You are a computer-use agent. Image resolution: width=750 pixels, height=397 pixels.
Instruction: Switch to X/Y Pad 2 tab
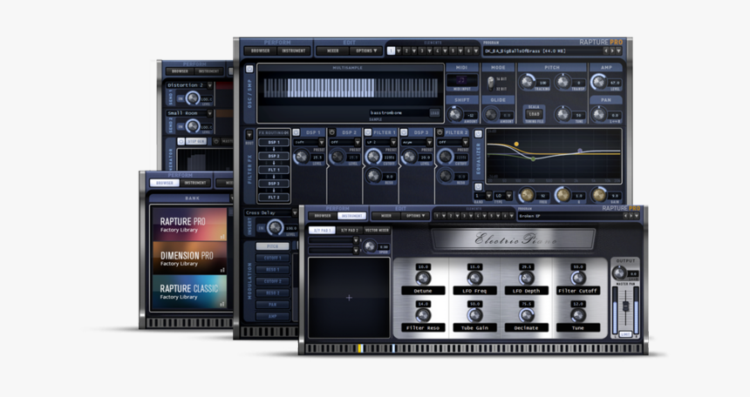point(349,230)
